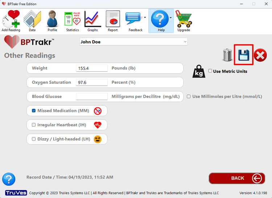Click the red X cancel icon
This screenshot has height=198, width=272.
[260, 55]
